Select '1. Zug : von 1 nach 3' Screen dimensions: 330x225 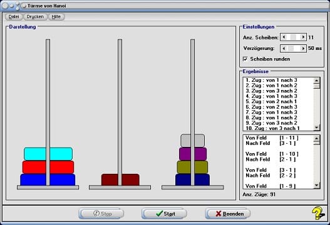coord(271,80)
